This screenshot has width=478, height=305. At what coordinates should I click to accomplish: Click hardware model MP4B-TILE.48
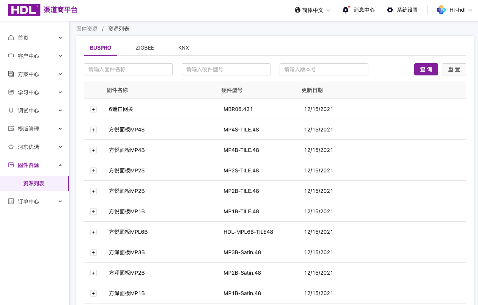pos(241,150)
